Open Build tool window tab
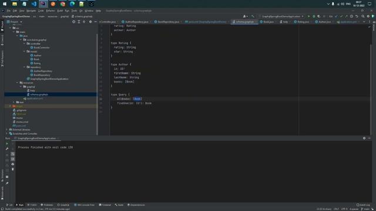Screen dimensions: 376x211 point(119,205)
